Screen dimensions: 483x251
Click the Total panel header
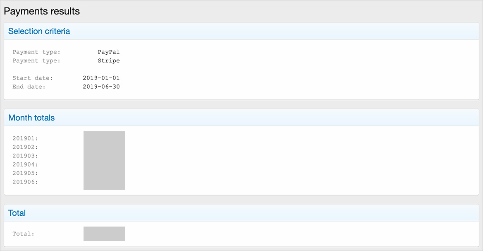pos(17,213)
